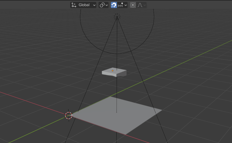
Task: Expand the snapping options chevron
Action: (x=125, y=5)
